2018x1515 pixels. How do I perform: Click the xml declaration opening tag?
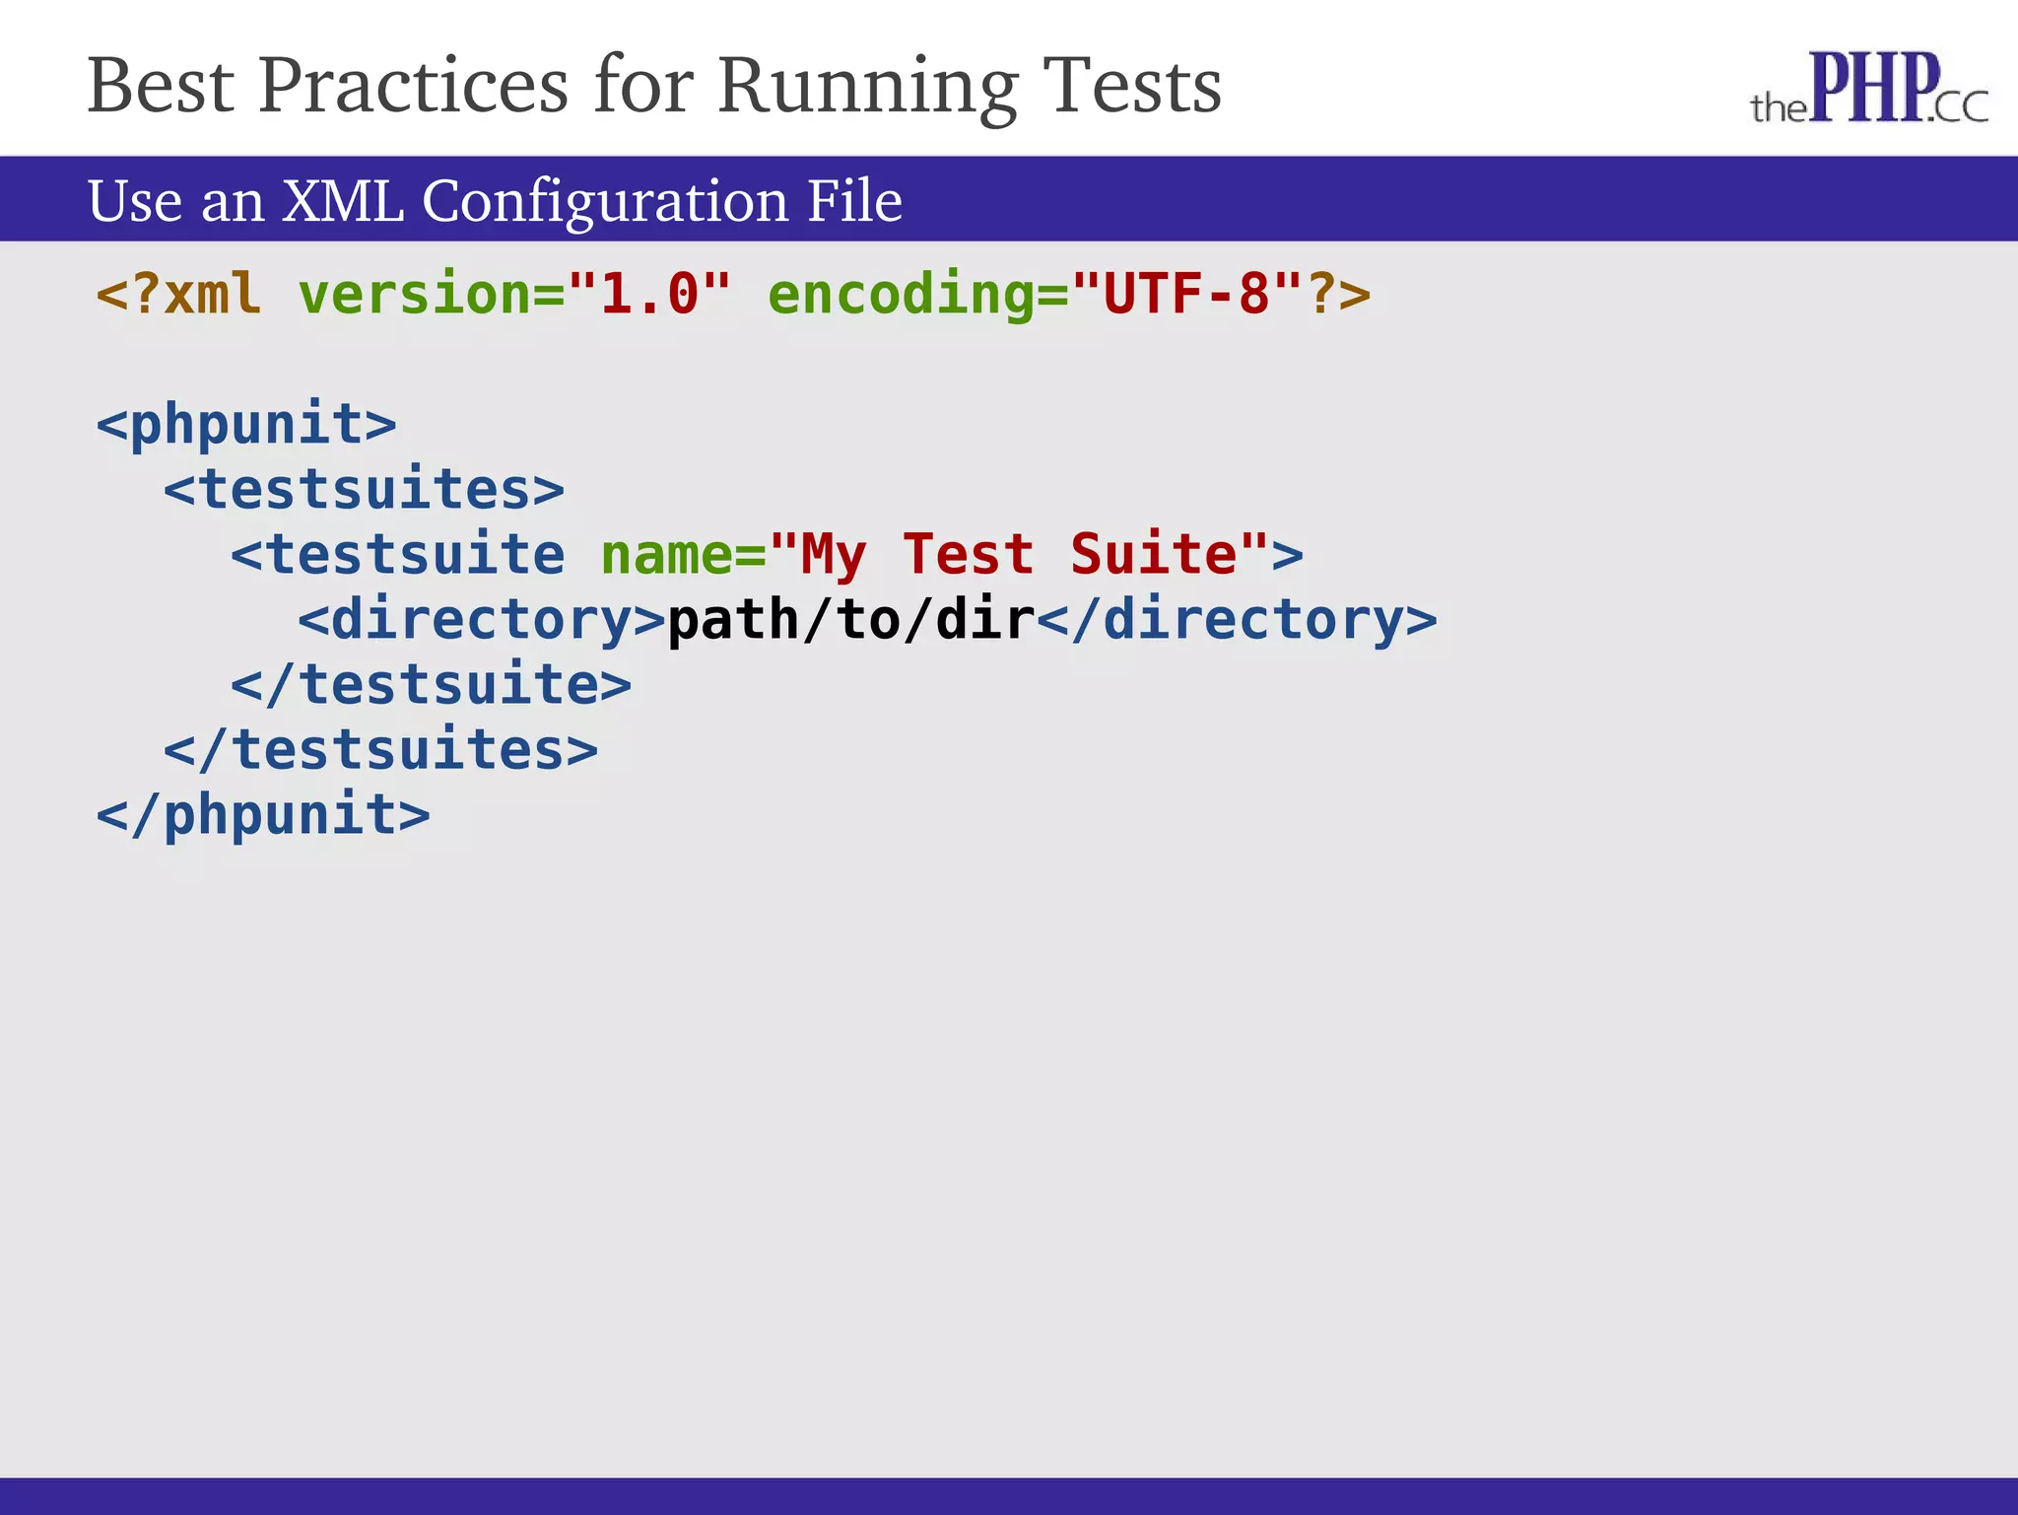(x=179, y=294)
